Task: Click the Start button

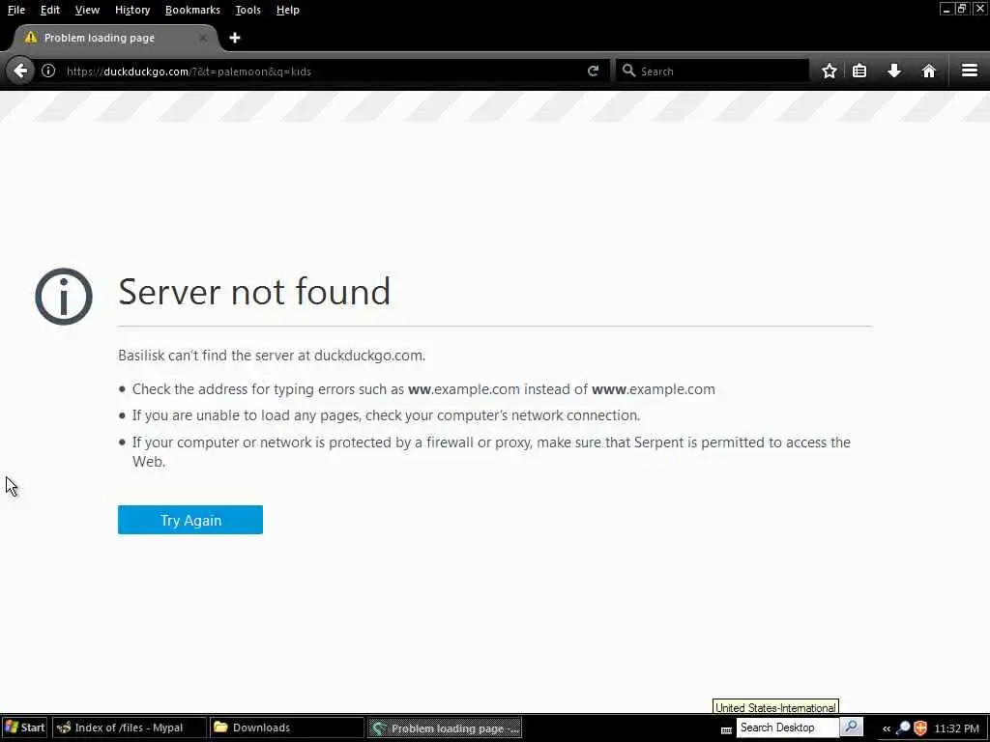Action: 24,728
